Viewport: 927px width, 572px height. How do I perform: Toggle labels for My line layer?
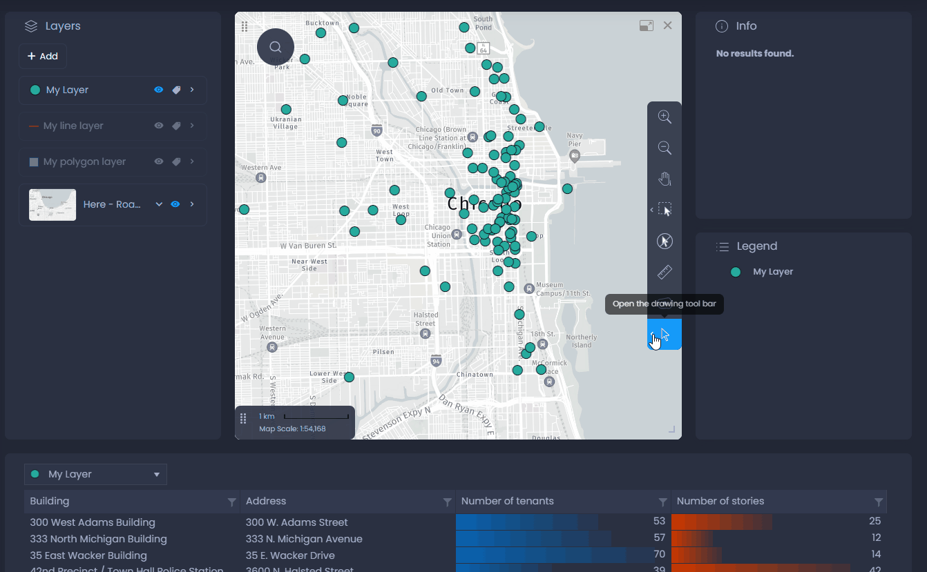(176, 126)
